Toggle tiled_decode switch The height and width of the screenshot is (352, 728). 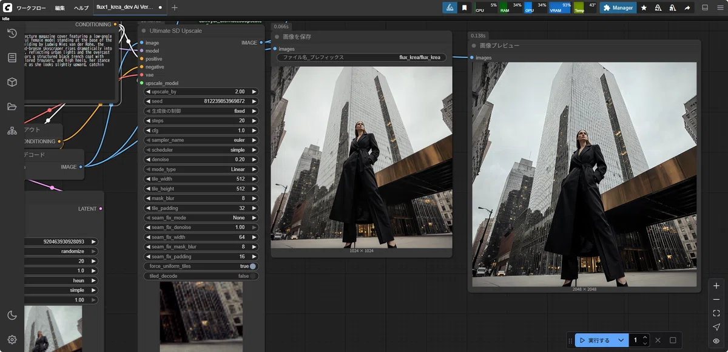tap(252, 276)
